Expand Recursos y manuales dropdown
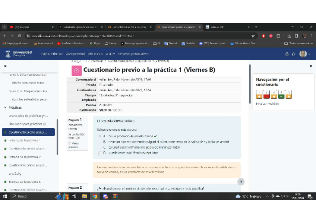This screenshot has height=223, width=316. point(134,54)
